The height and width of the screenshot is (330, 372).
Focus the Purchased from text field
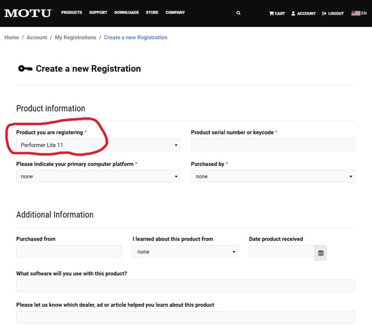69,252
